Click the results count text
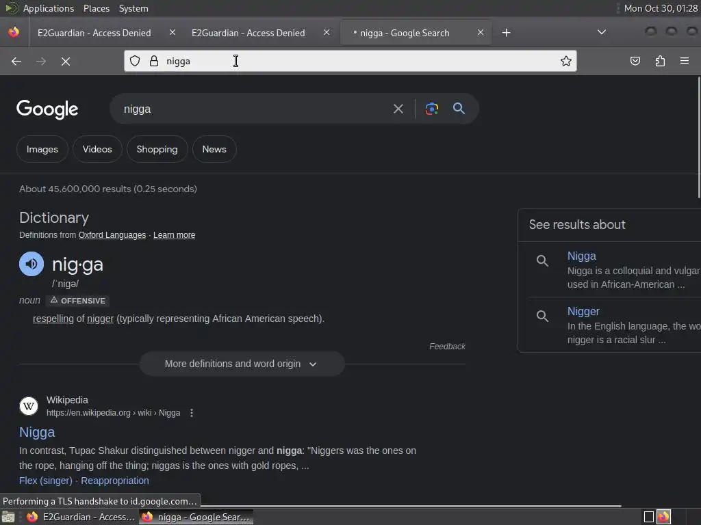This screenshot has height=525, width=701. point(108,189)
